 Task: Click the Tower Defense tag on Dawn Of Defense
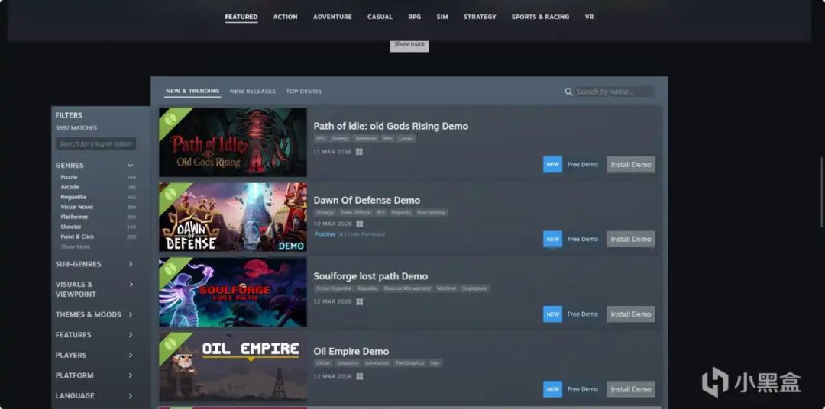click(x=354, y=213)
